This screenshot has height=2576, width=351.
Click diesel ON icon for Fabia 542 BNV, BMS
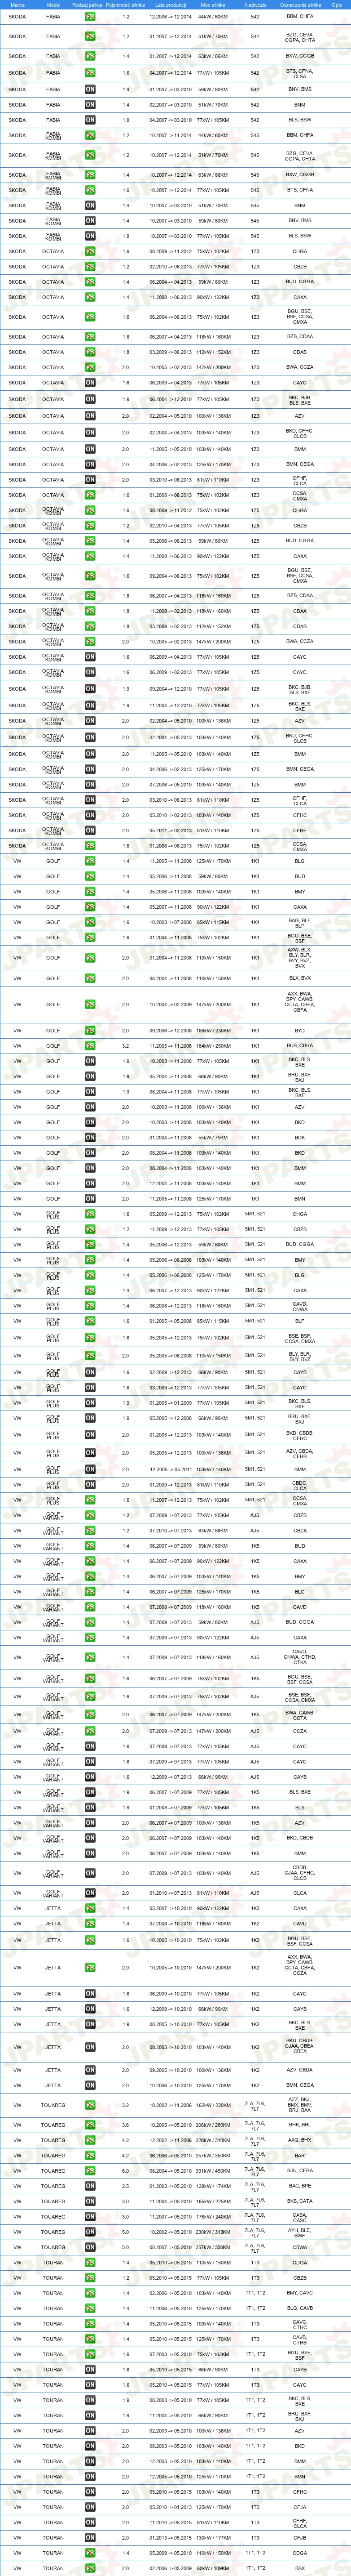click(90, 89)
